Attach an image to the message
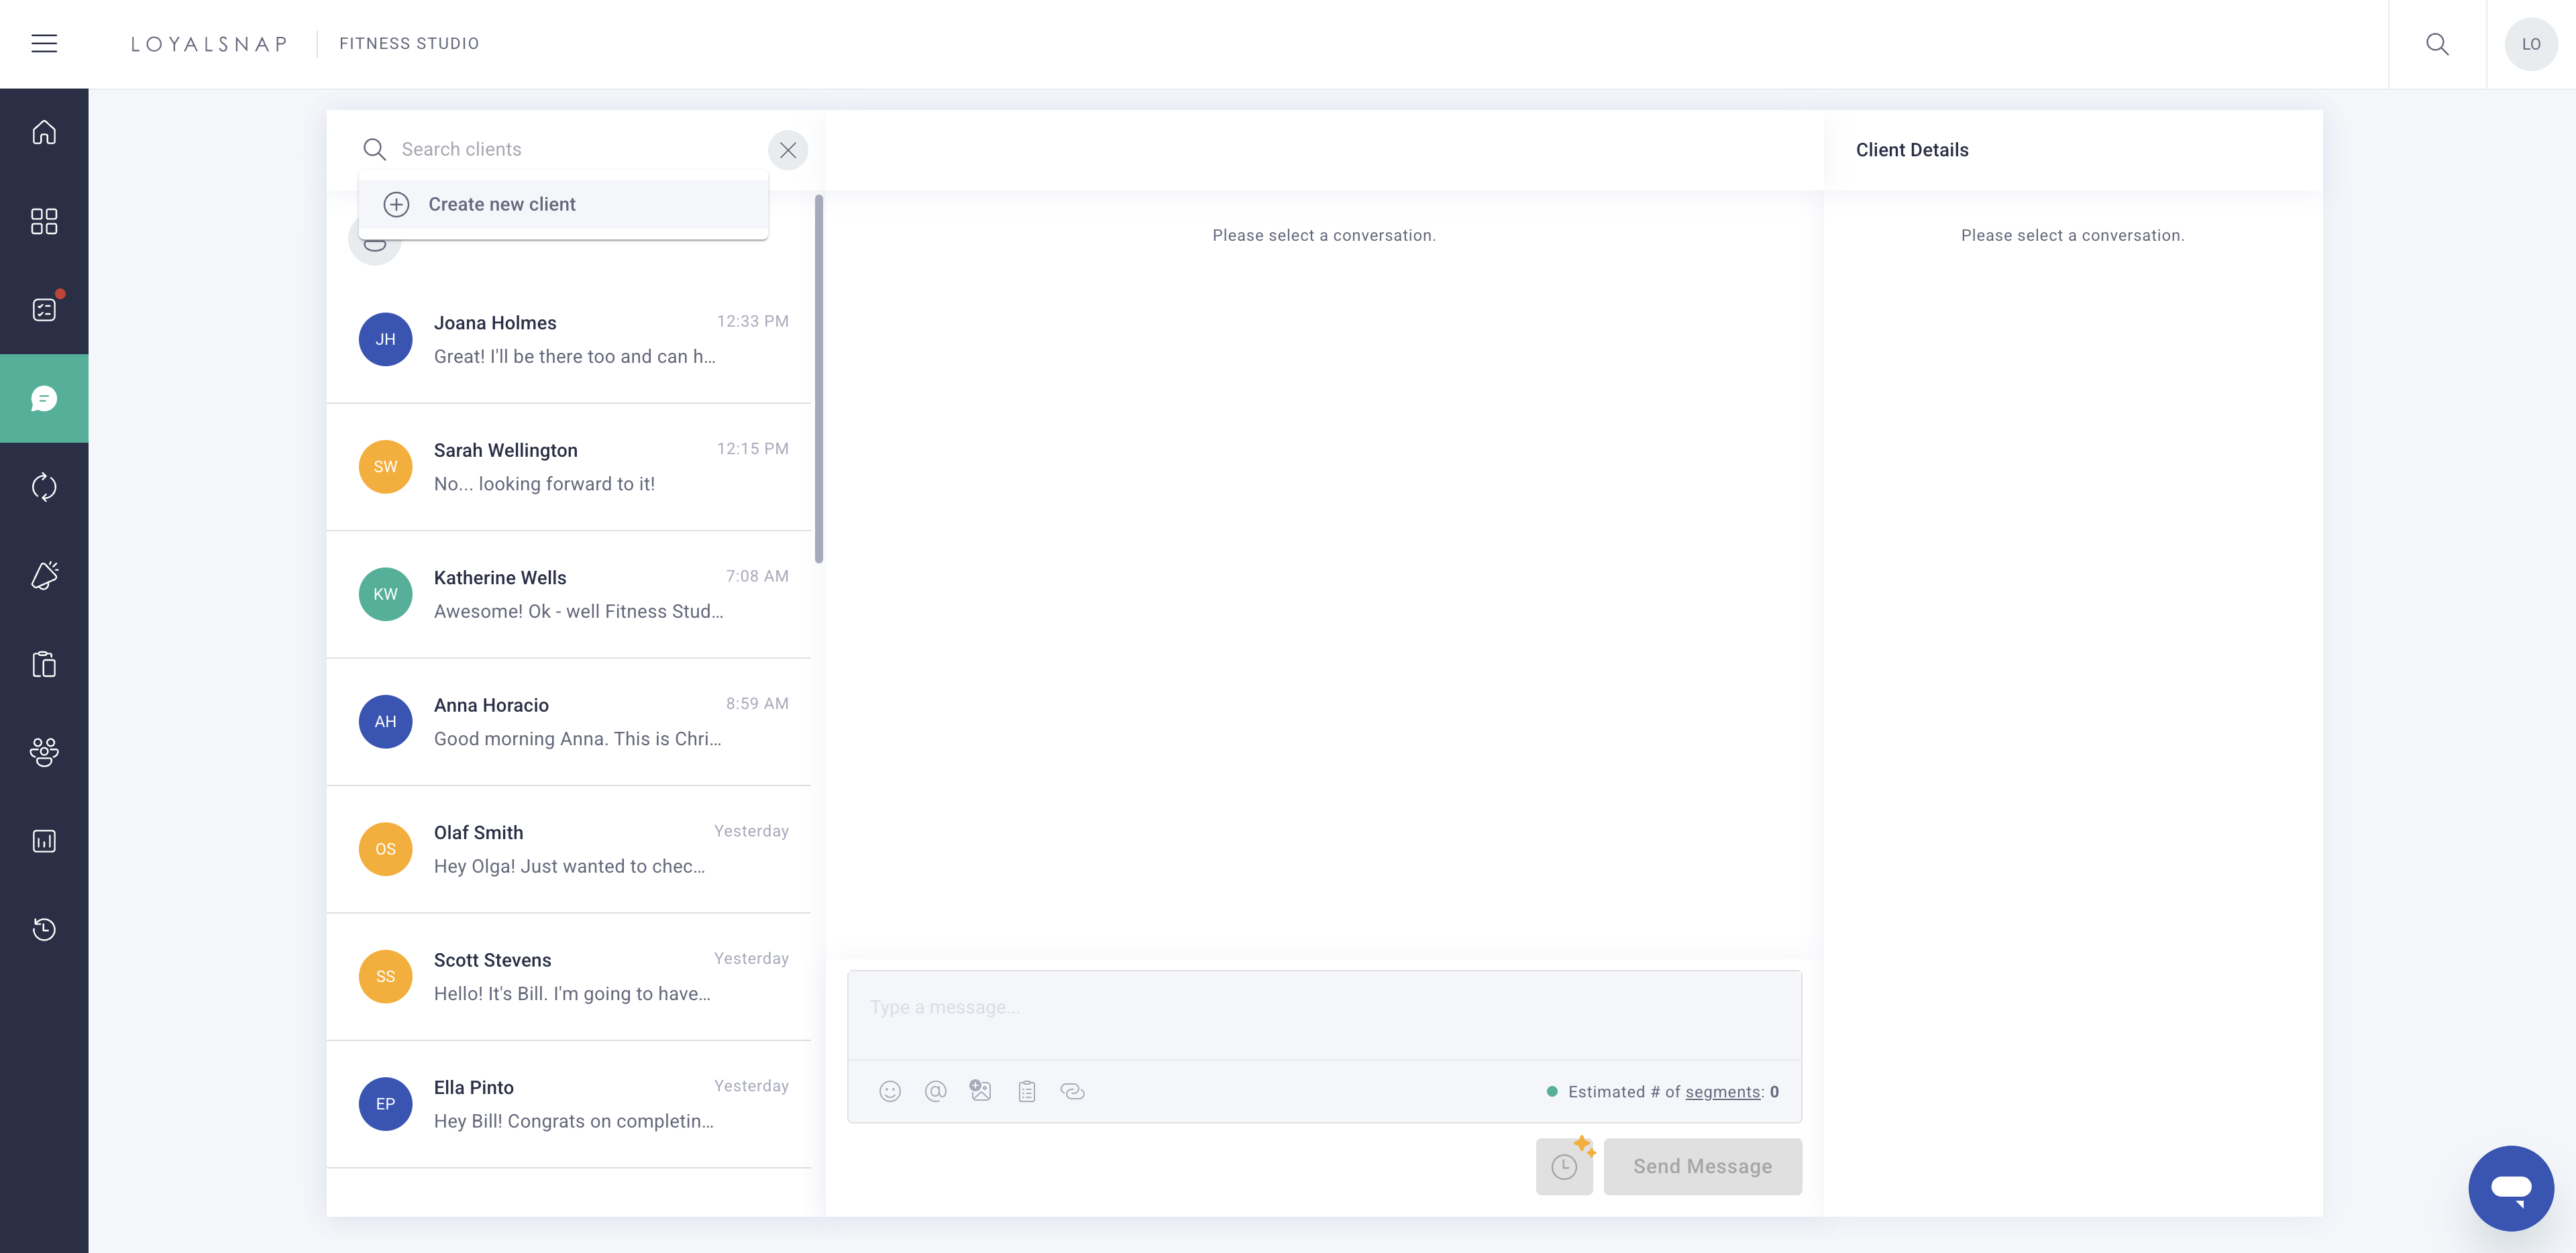2576x1253 pixels. [980, 1091]
